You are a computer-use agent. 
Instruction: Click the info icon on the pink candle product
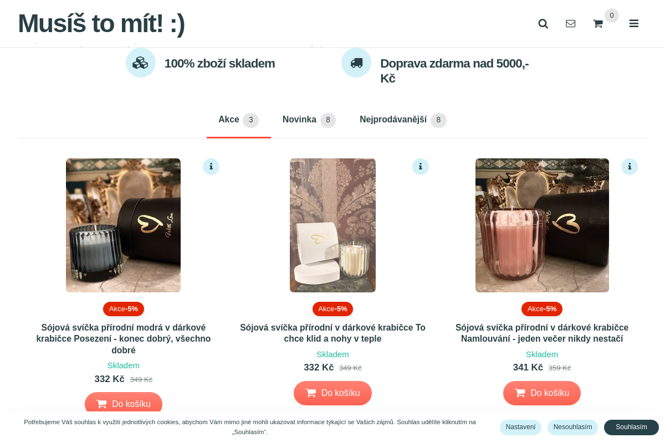tap(630, 166)
